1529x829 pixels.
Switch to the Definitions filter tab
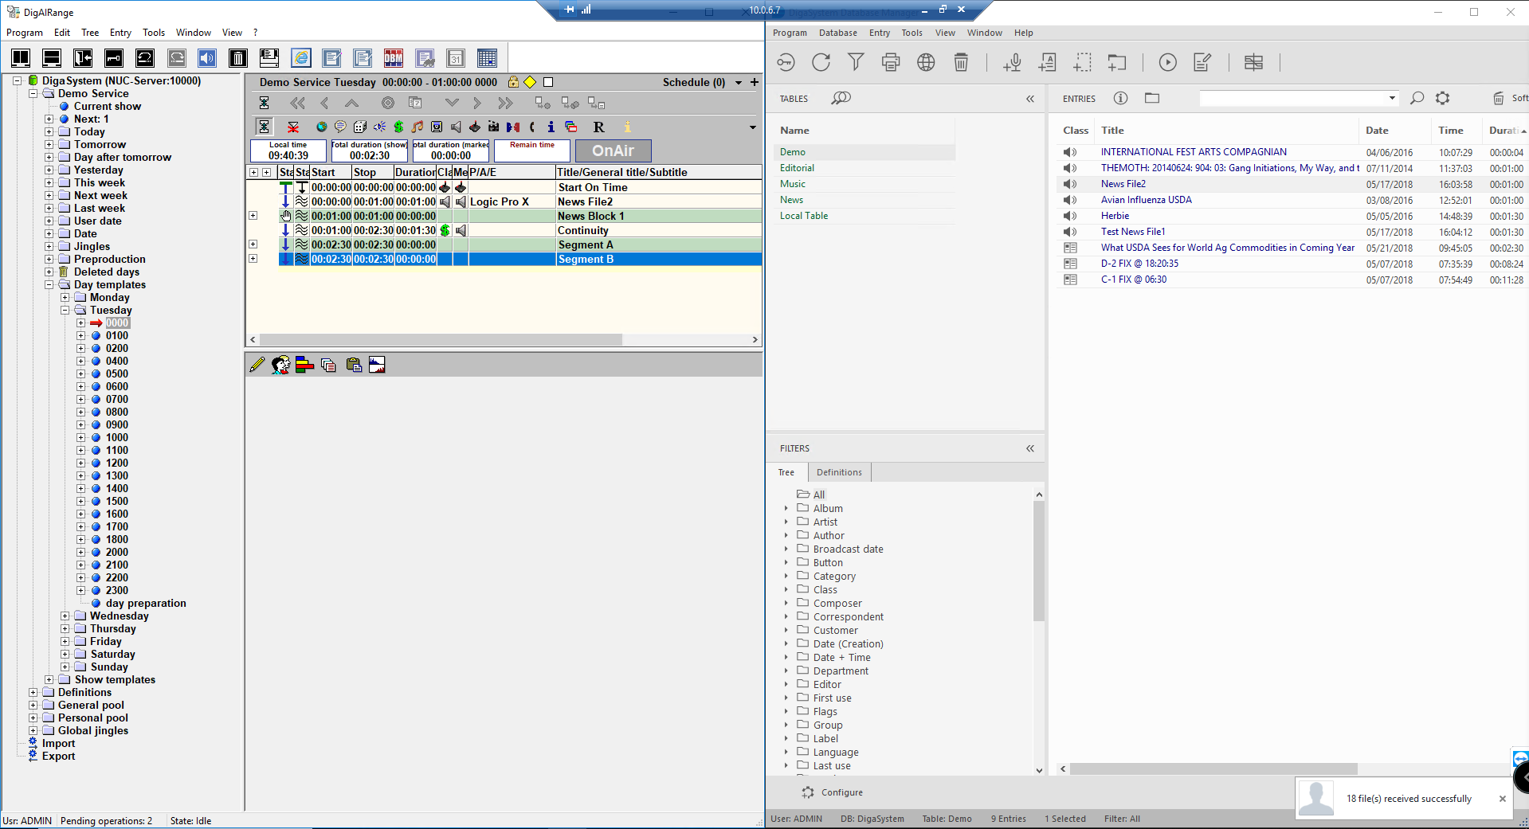[x=839, y=472]
